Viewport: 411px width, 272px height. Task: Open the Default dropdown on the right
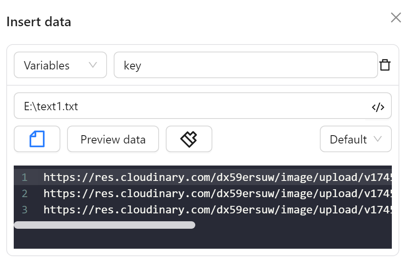pos(355,139)
